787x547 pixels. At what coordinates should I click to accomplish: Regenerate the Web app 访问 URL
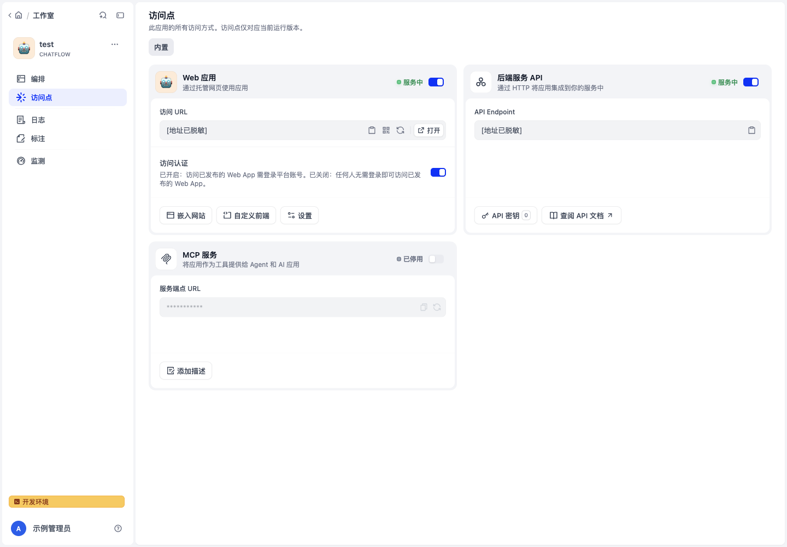pos(400,130)
